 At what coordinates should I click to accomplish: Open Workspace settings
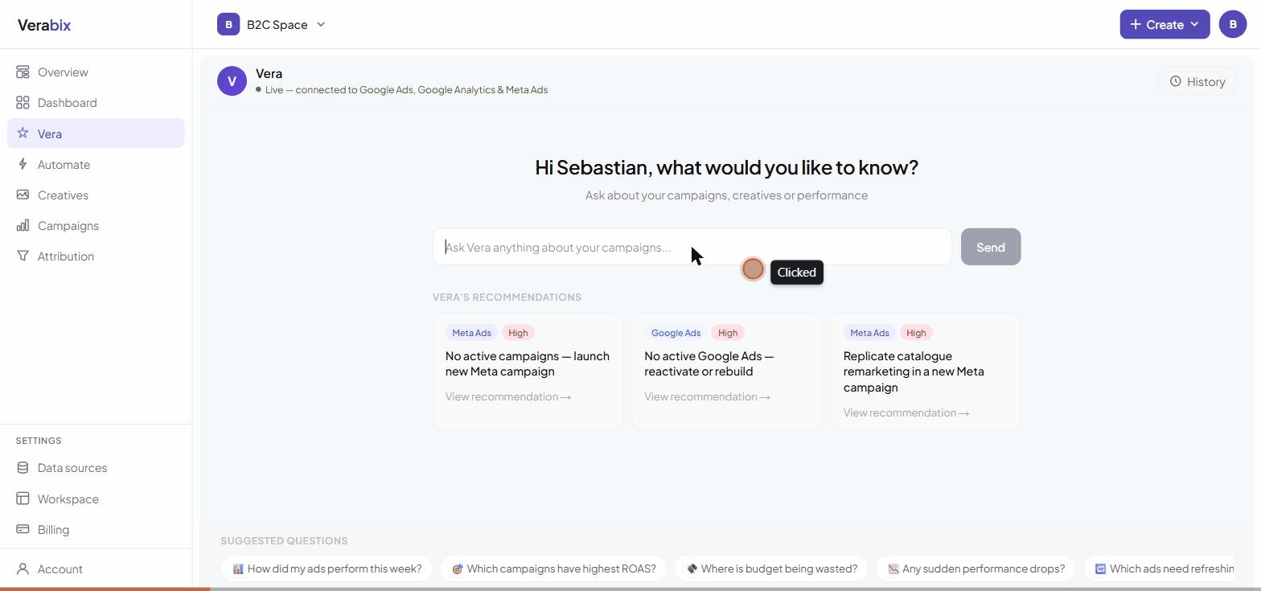[96, 499]
